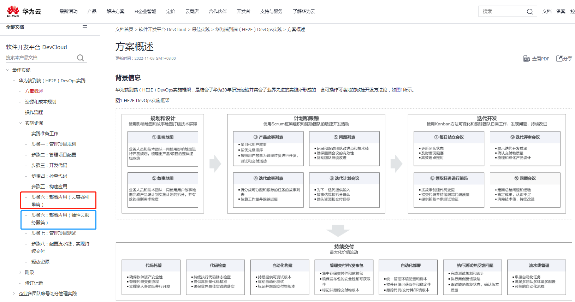Click the 分享 share icon
Image resolution: width=575 pixels, height=302 pixels.
(x=559, y=59)
